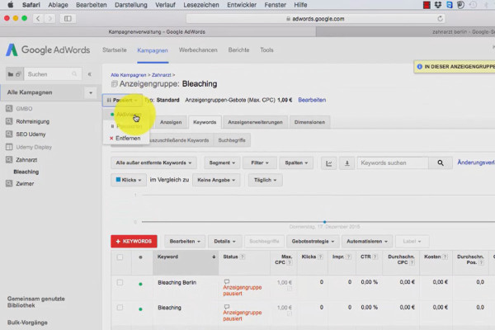The height and width of the screenshot is (330, 495).
Task: Click the help icon next to Status
Action: coord(242,257)
